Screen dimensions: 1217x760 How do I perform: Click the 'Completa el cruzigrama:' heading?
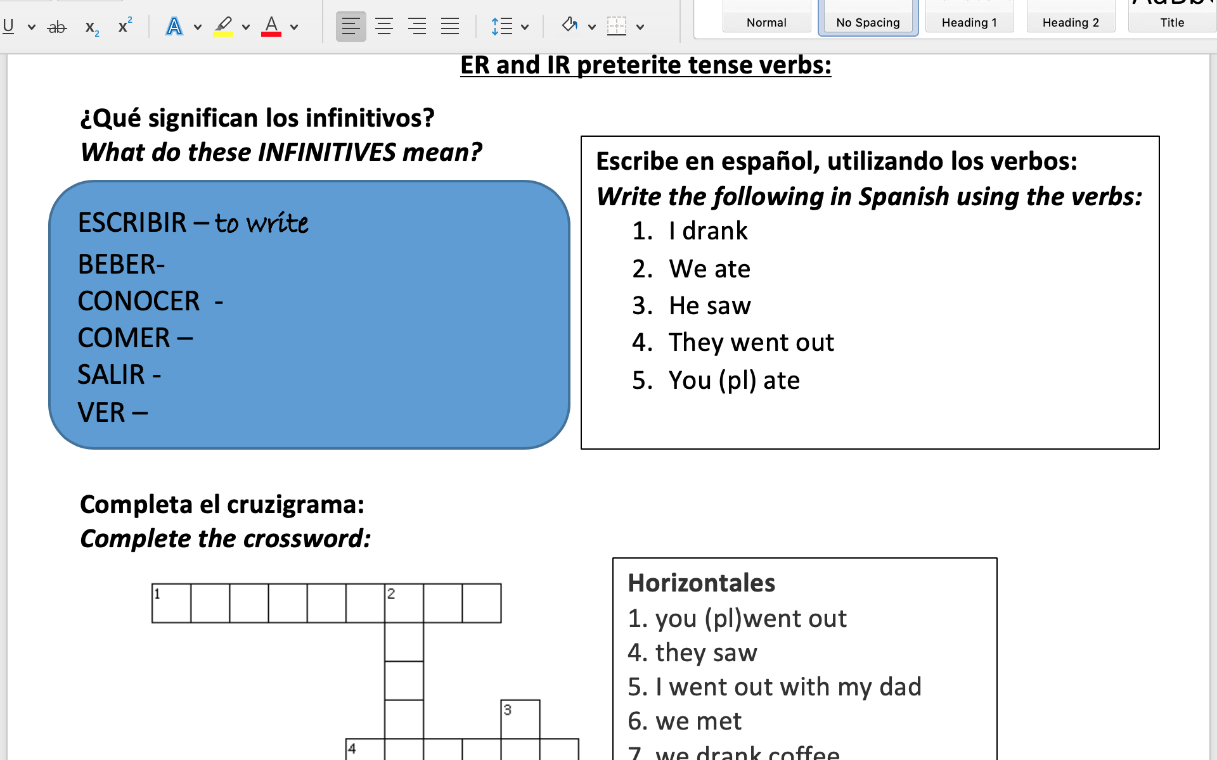coord(222,505)
